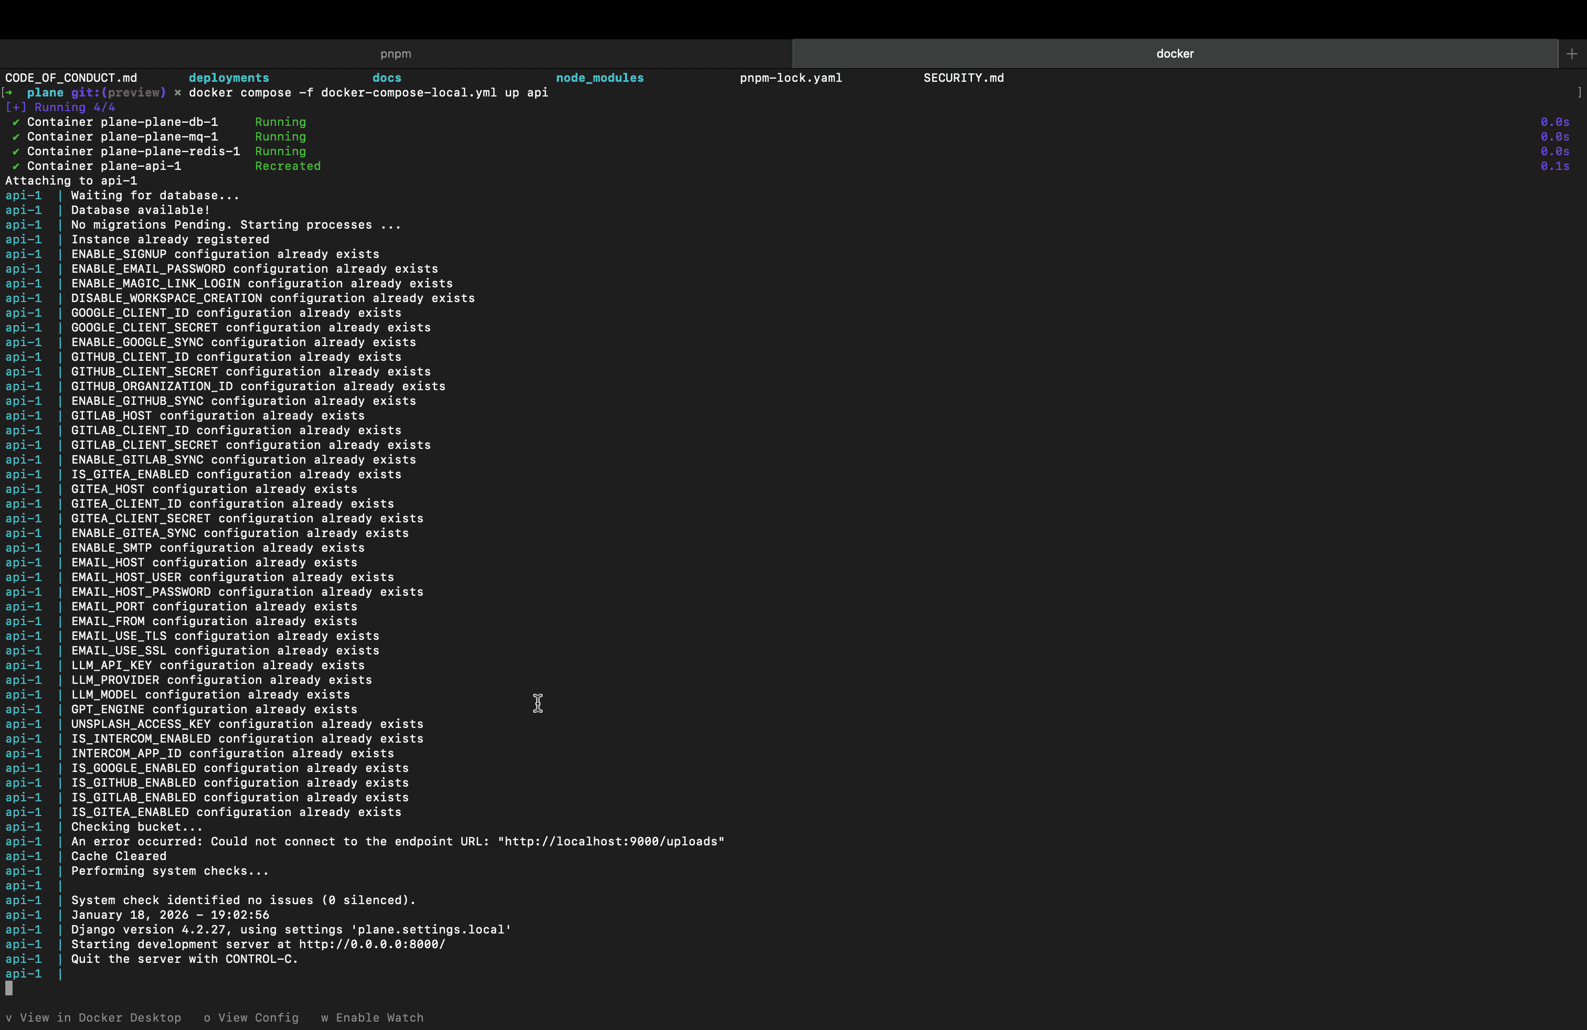Click the GITHUB_ORGANIZATION_ID configuration line
The width and height of the screenshot is (1587, 1030).
point(258,386)
